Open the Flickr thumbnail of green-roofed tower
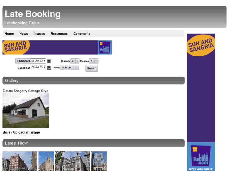 point(46,161)
